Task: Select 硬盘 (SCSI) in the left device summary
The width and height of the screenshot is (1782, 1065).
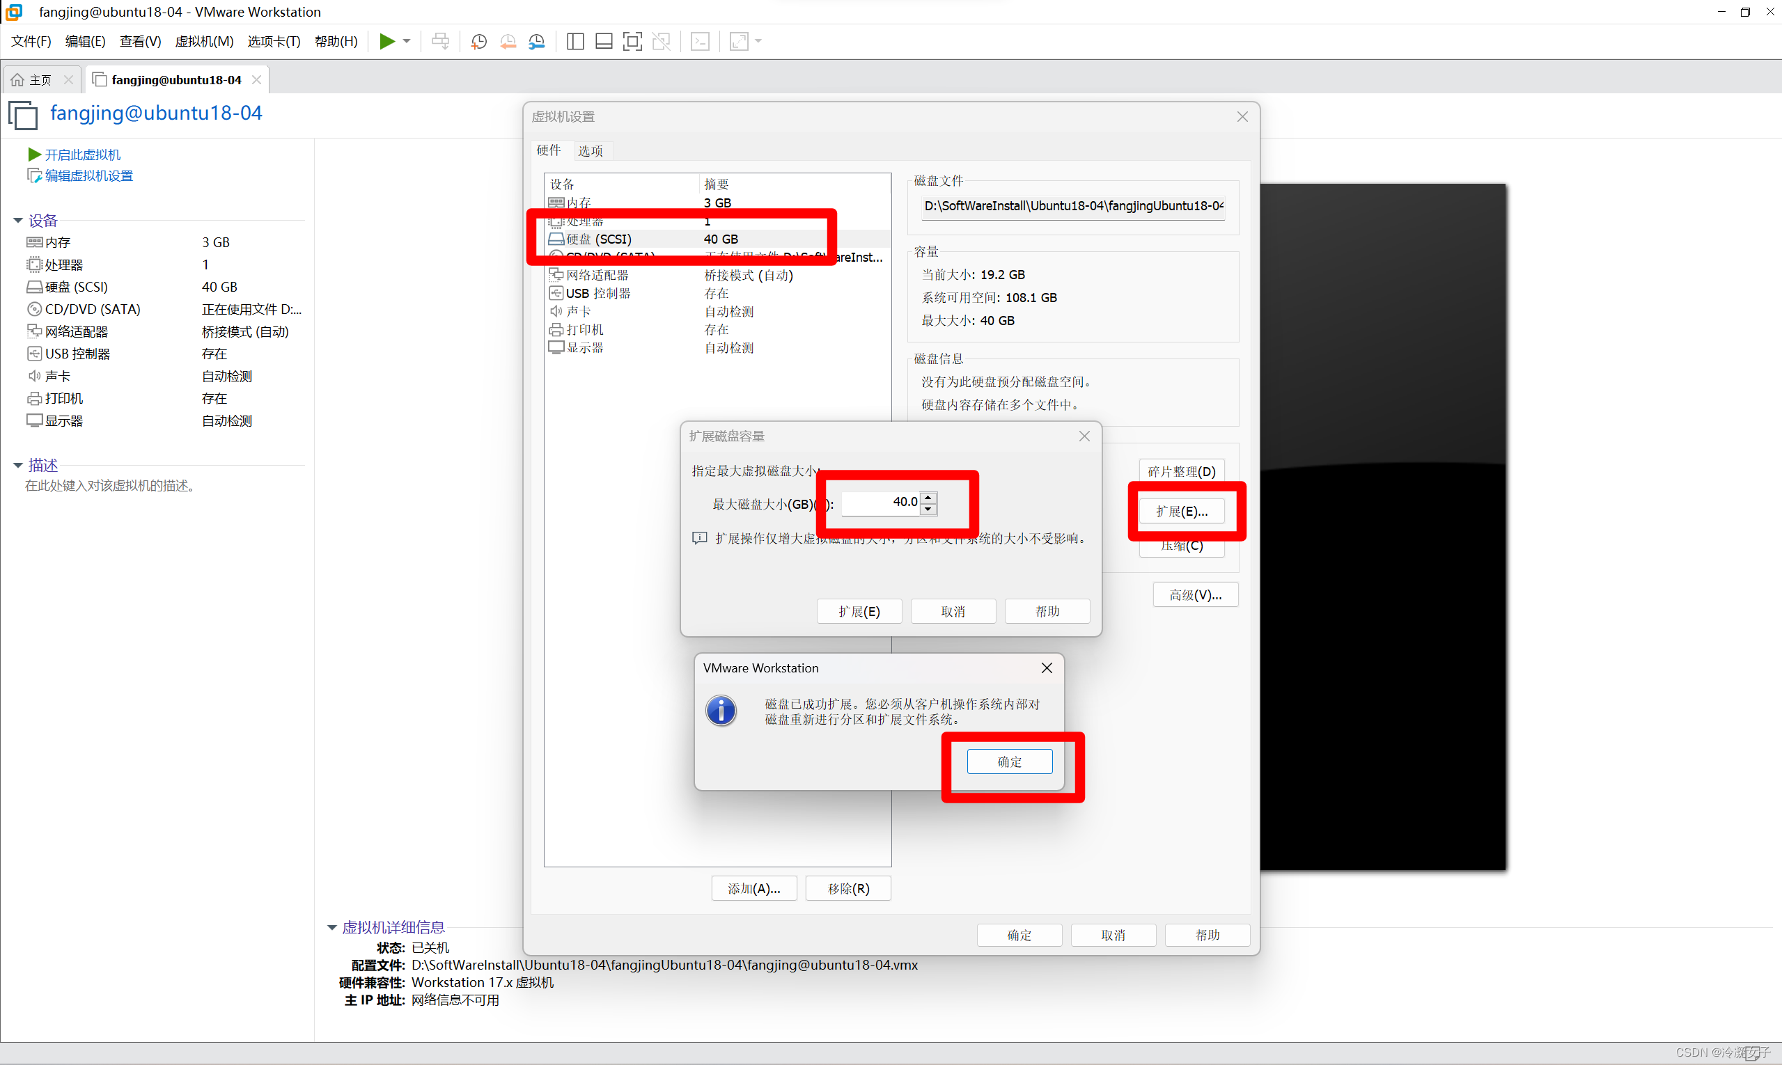Action: point(164,287)
